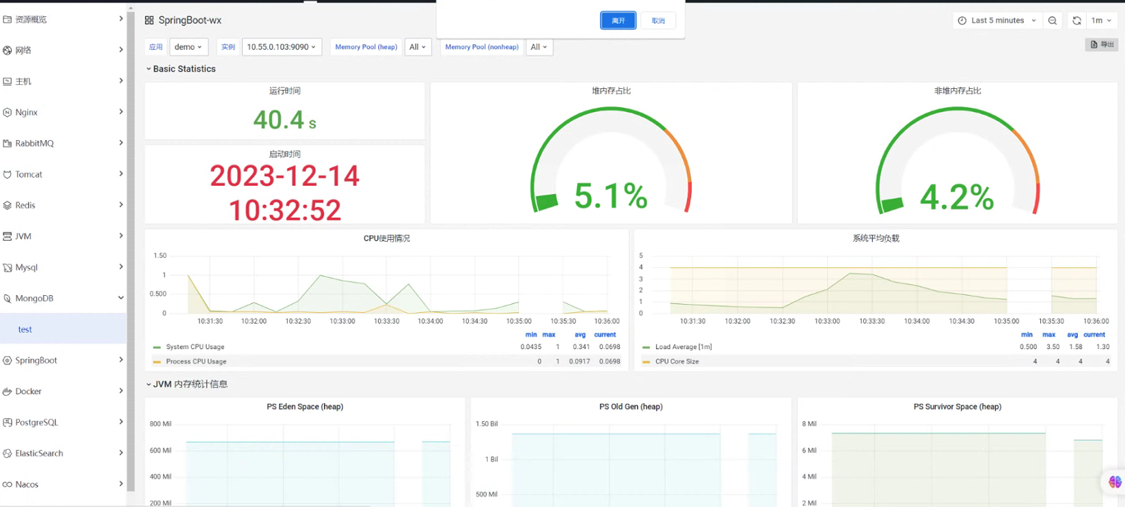
Task: Collapse the MongoDB menu chevron
Action: [121, 298]
